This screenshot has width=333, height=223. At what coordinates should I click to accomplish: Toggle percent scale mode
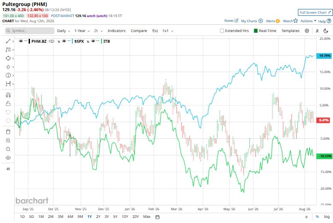(x=317, y=217)
